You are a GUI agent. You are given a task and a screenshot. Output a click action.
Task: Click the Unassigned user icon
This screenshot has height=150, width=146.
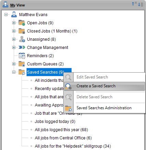tap(22, 39)
